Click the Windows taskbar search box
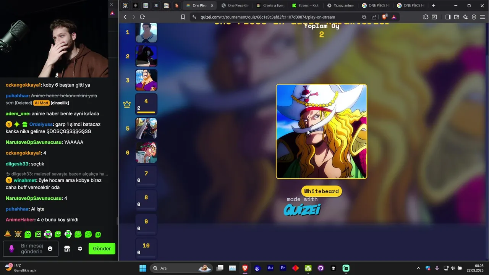The image size is (489, 275). tap(181, 268)
